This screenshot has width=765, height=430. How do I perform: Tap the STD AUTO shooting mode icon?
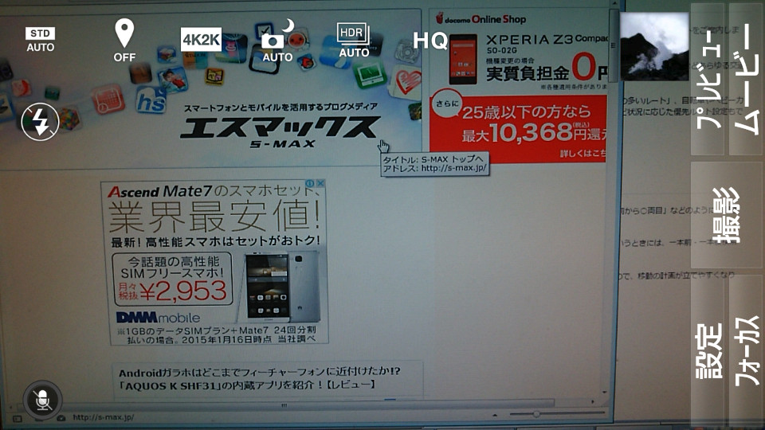coord(40,40)
